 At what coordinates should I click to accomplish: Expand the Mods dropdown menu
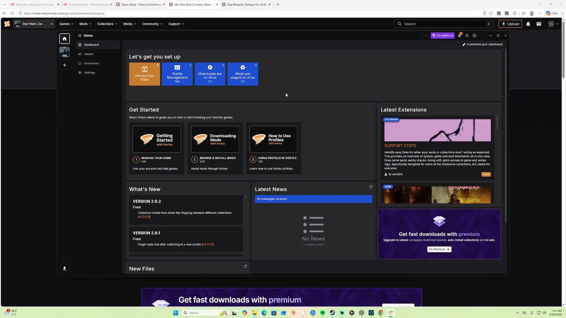pos(85,24)
